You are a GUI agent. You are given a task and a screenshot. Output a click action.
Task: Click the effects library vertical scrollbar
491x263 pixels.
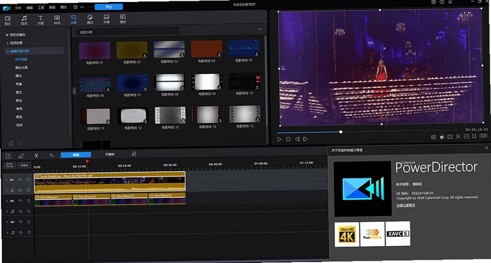click(x=266, y=81)
